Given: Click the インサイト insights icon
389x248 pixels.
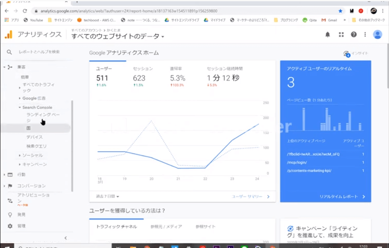Looking at the screenshot, I should pyautogui.click(x=347, y=53).
